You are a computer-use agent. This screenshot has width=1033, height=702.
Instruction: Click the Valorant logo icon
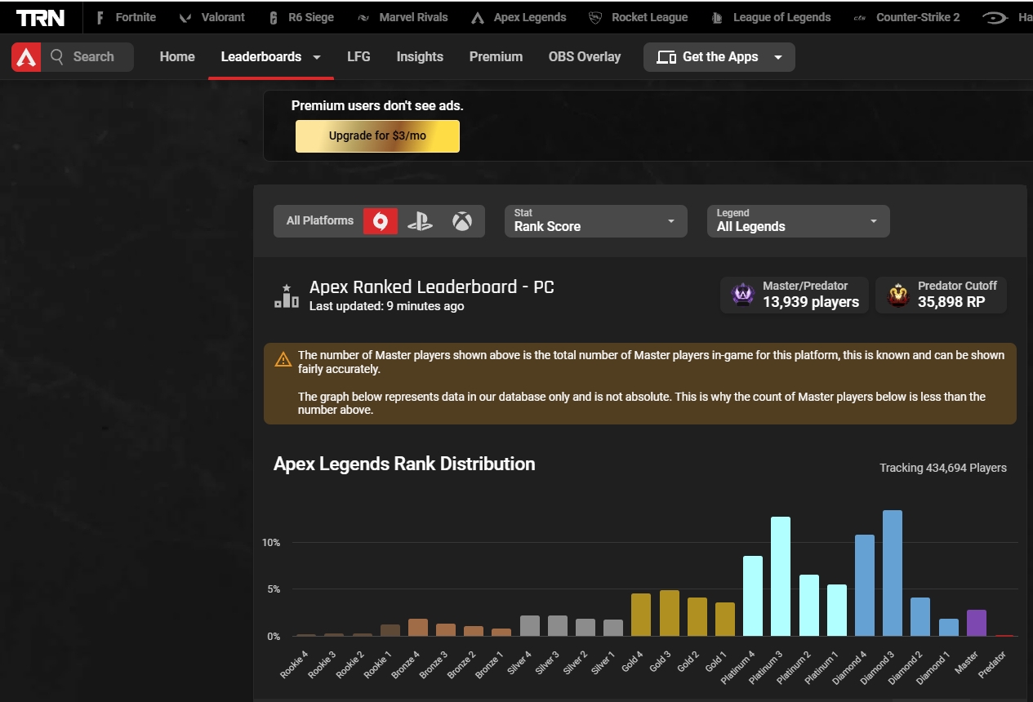click(185, 18)
